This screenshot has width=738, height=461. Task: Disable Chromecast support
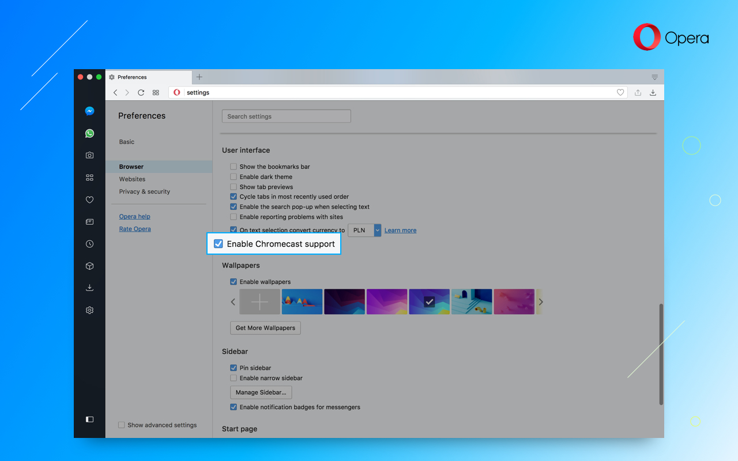[218, 243]
